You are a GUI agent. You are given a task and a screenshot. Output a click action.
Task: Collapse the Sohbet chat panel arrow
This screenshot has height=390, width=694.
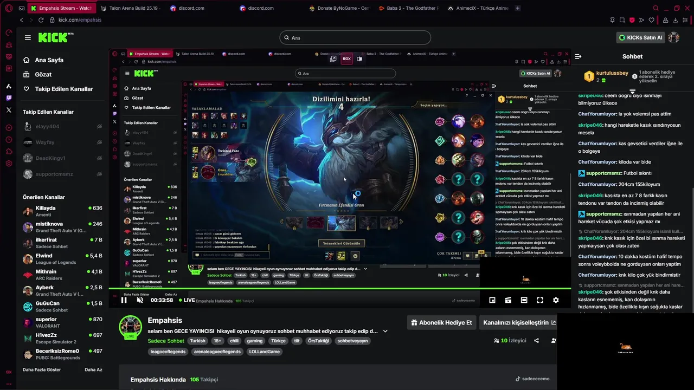pyautogui.click(x=578, y=56)
